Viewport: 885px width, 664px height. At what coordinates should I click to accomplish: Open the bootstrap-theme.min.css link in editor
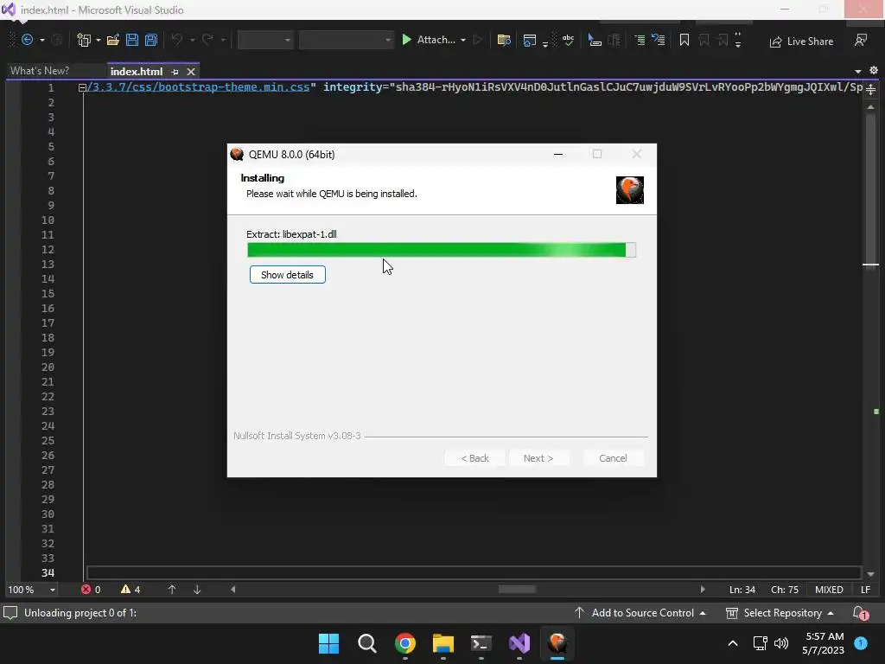[x=198, y=87]
